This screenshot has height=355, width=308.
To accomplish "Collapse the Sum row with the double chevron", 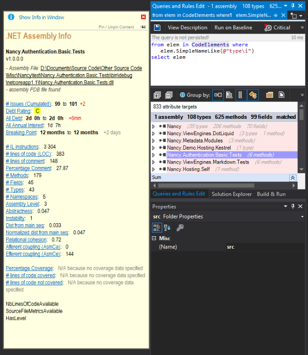I will [x=293, y=177].
